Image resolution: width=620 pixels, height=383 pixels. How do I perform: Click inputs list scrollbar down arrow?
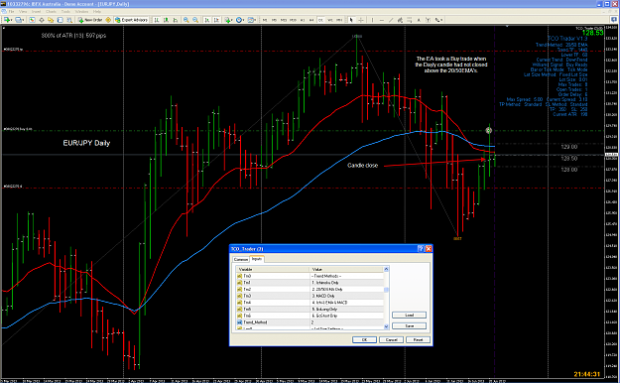tap(386, 326)
